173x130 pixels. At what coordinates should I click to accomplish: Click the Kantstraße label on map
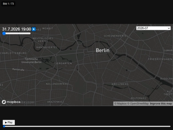click(18, 70)
